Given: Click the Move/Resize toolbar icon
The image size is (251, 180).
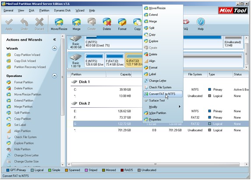Looking at the screenshot, I should coord(59,24).
